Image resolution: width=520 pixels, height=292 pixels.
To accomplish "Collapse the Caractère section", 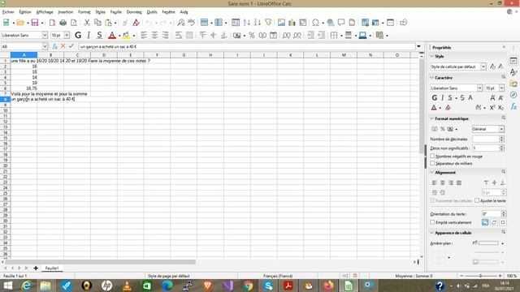I will [432, 78].
